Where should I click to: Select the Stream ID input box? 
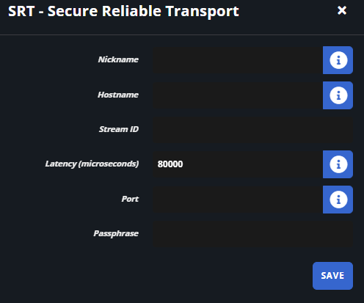pos(253,130)
